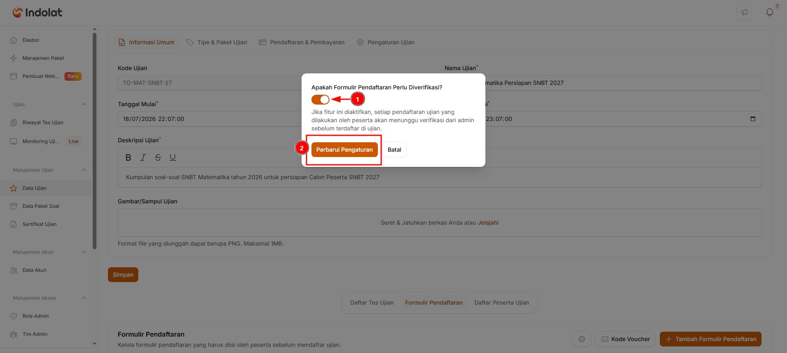This screenshot has width=787, height=353.
Task: Apply underline formatting in description editor
Action: pyautogui.click(x=173, y=157)
